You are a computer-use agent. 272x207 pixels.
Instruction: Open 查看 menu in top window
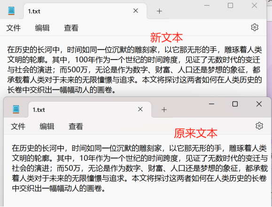tap(71, 28)
